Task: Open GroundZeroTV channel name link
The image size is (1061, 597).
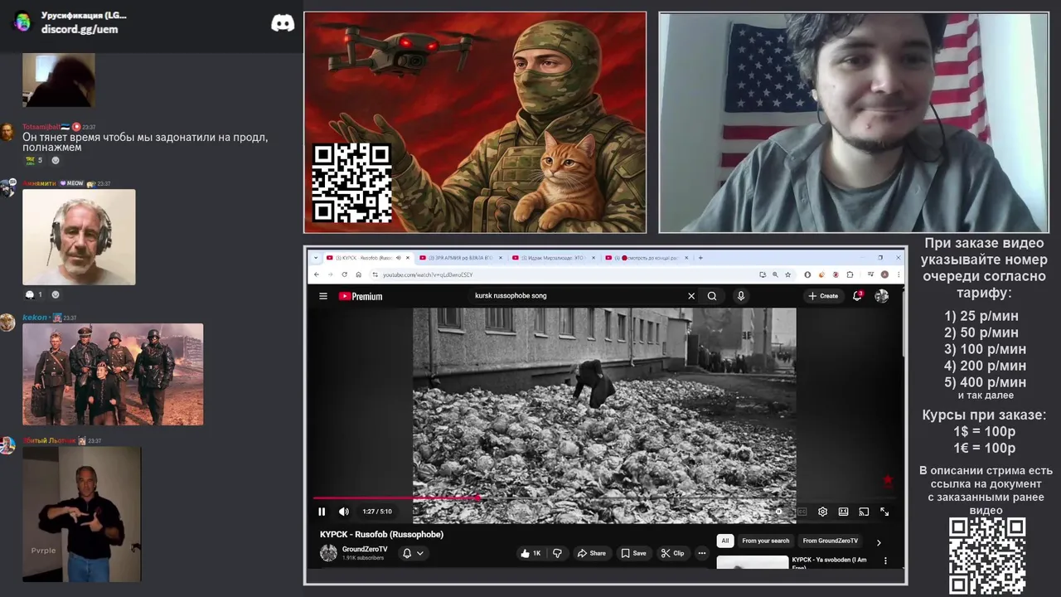Action: point(365,549)
